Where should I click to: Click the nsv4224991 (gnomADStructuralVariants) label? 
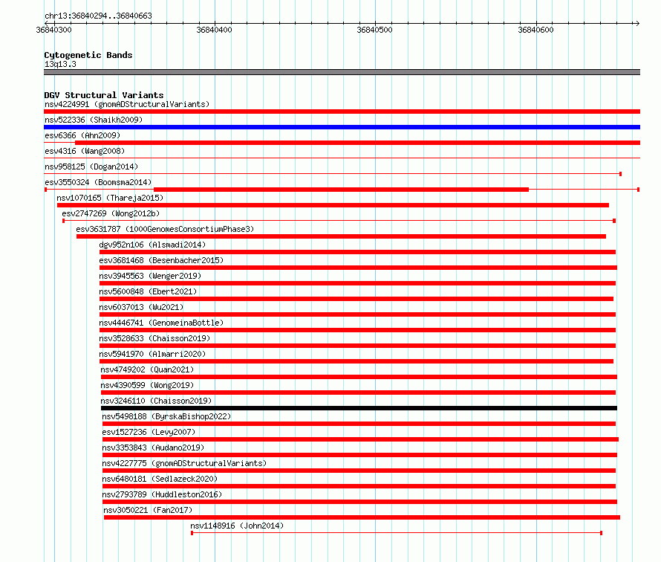coord(127,104)
